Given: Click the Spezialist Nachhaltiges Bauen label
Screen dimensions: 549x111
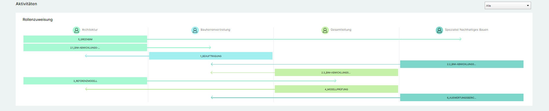Looking at the screenshot, I should (466, 30).
